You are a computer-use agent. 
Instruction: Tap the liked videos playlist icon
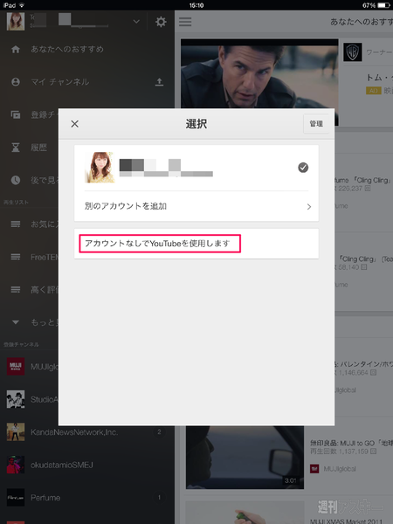point(16,289)
